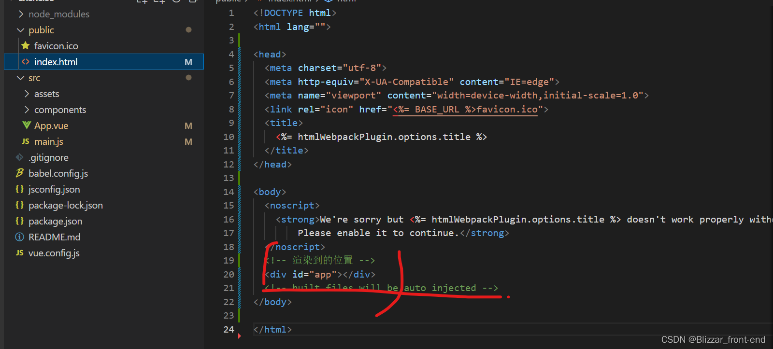Expand the node_modules folder chevron
Image resolution: width=773 pixels, height=349 pixels.
click(x=21, y=14)
